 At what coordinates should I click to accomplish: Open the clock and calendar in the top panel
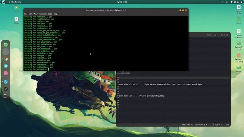pos(122,2)
